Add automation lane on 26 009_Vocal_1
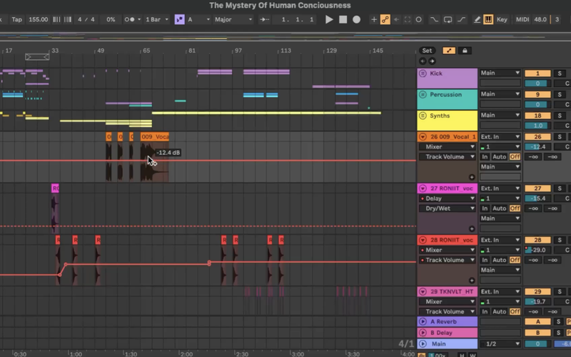The height and width of the screenshot is (357, 571). pos(472,176)
